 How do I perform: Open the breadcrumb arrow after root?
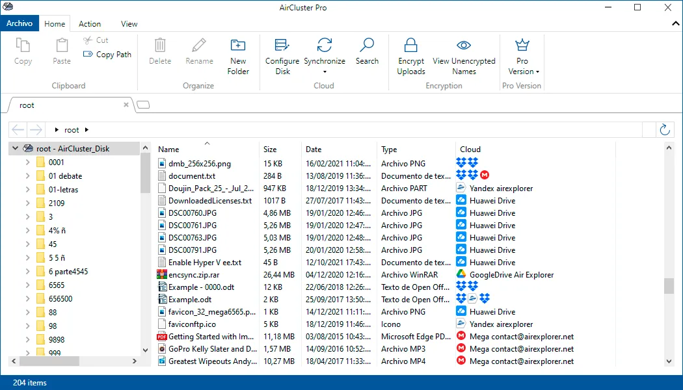(x=87, y=130)
